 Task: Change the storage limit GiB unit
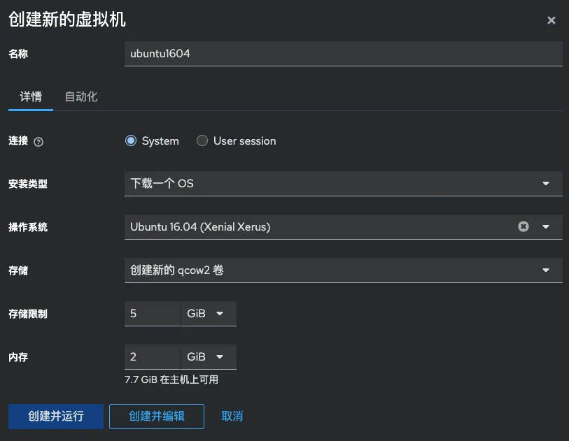click(208, 314)
